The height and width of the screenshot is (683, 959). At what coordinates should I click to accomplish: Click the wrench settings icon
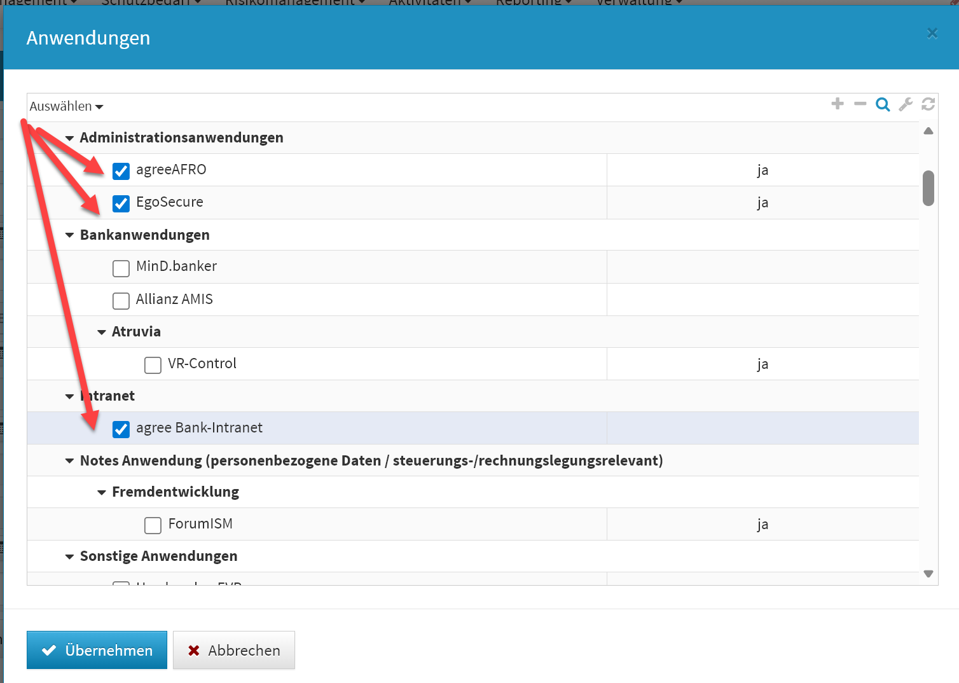(906, 104)
